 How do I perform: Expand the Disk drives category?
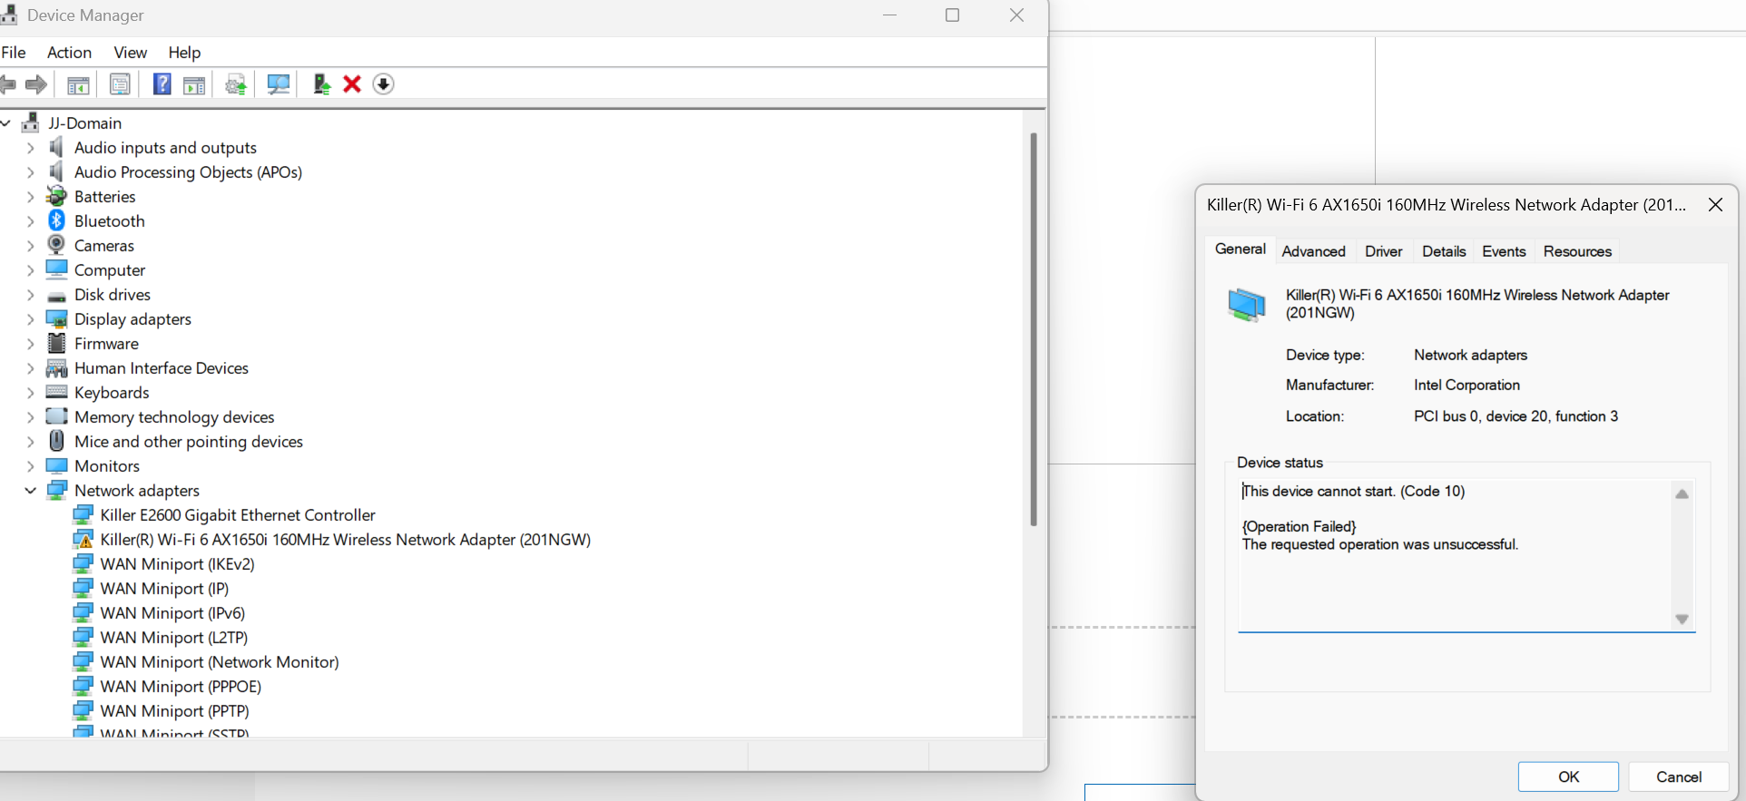coord(30,295)
